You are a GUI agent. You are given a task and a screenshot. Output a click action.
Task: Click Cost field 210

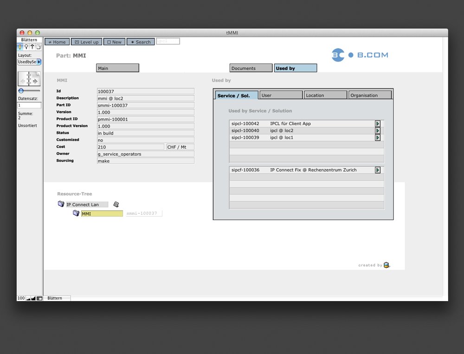(130, 147)
